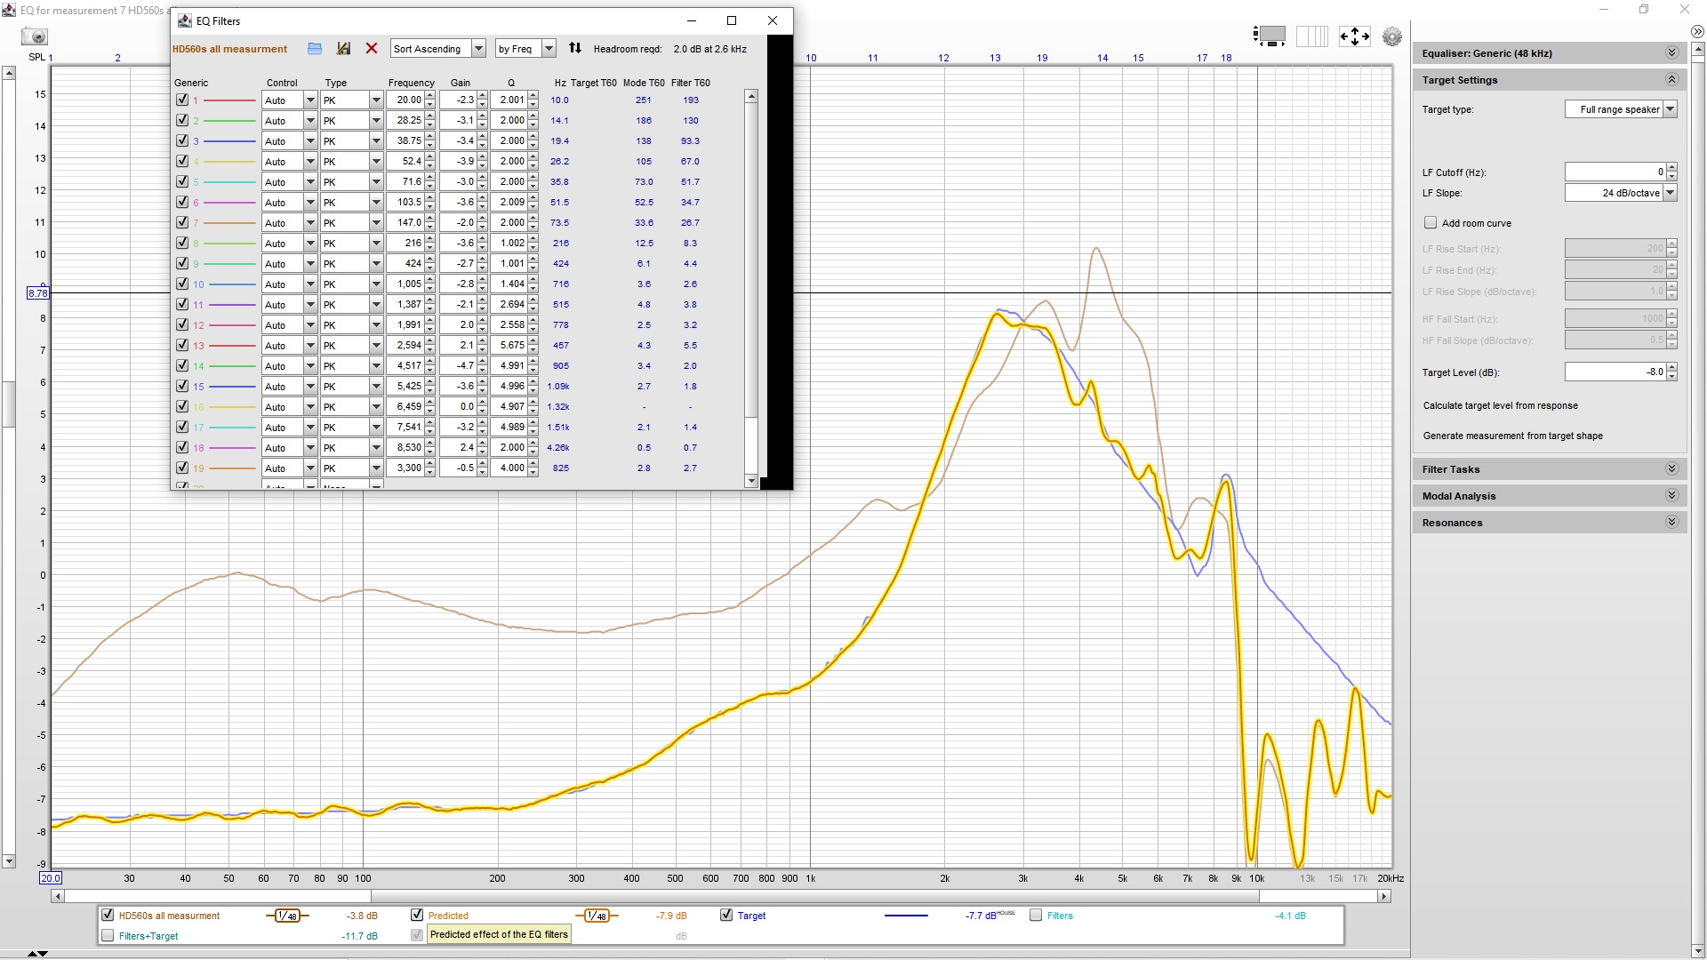This screenshot has height=960, width=1707.
Task: Click the Target Level value field
Action: click(x=1615, y=372)
